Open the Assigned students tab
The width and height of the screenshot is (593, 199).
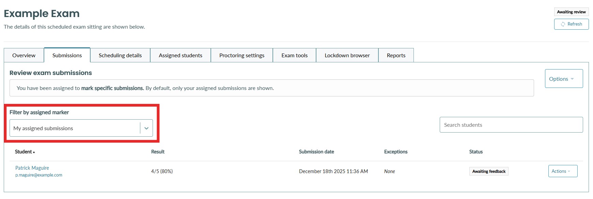coord(181,55)
